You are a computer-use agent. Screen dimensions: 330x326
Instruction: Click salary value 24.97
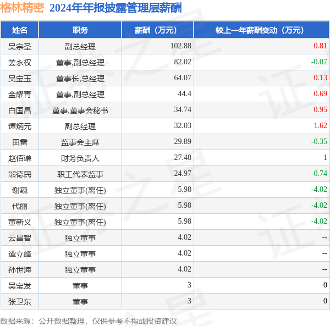pyautogui.click(x=183, y=174)
